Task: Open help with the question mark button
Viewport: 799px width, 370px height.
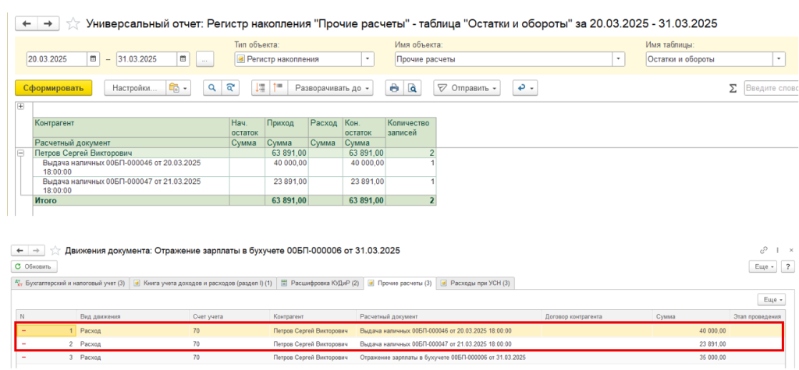Action: click(788, 266)
